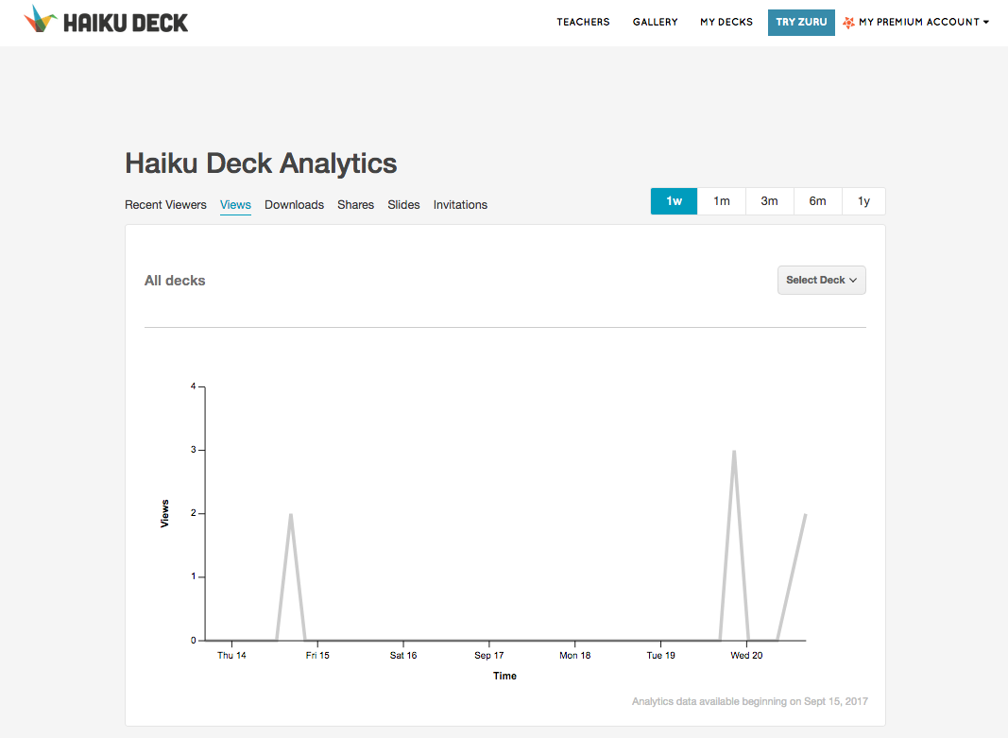Open the Teachers page
Viewport: 1008px width, 738px height.
583,22
